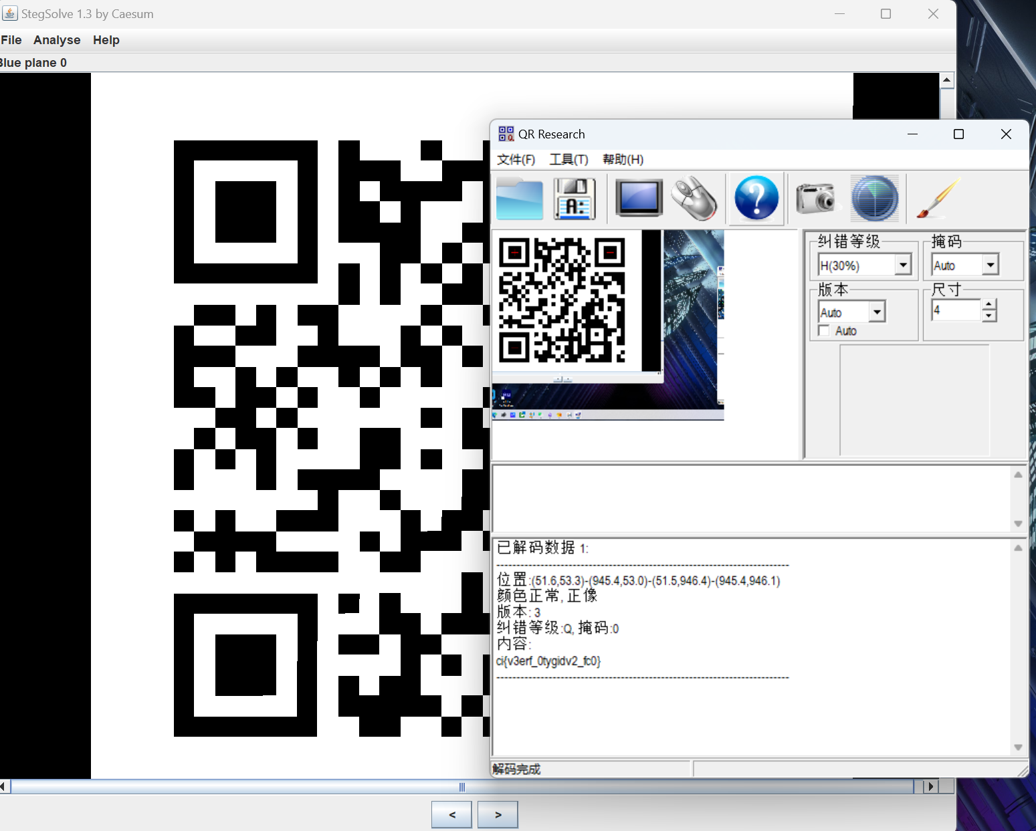The width and height of the screenshot is (1036, 831).
Task: Click the 位置 coordinates result line
Action: click(x=639, y=580)
